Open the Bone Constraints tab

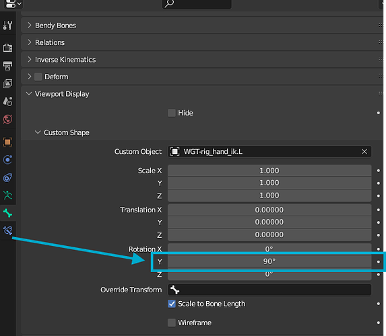(x=7, y=230)
